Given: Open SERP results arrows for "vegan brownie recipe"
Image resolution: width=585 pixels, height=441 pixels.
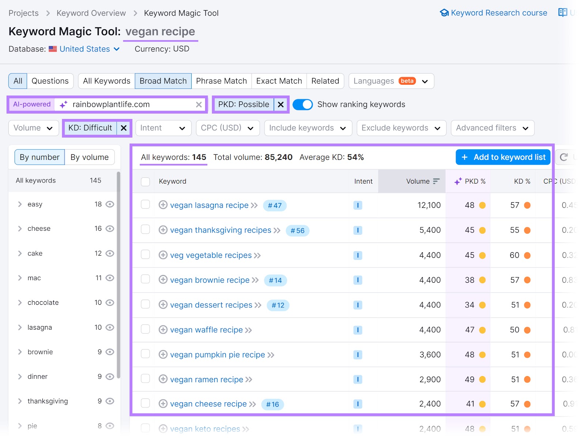Looking at the screenshot, I should [x=255, y=280].
